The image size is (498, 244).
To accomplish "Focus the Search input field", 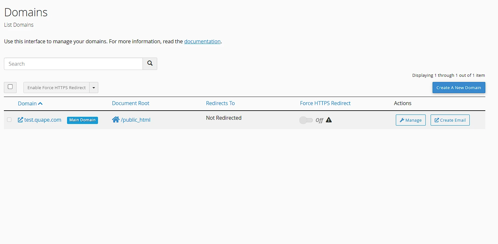I will pyautogui.click(x=73, y=64).
